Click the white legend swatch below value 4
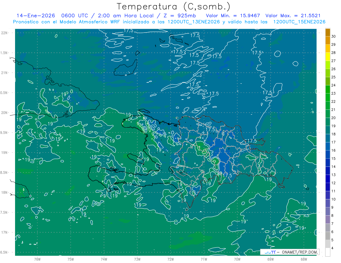This screenshot has width=341, height=263. coord(328,252)
